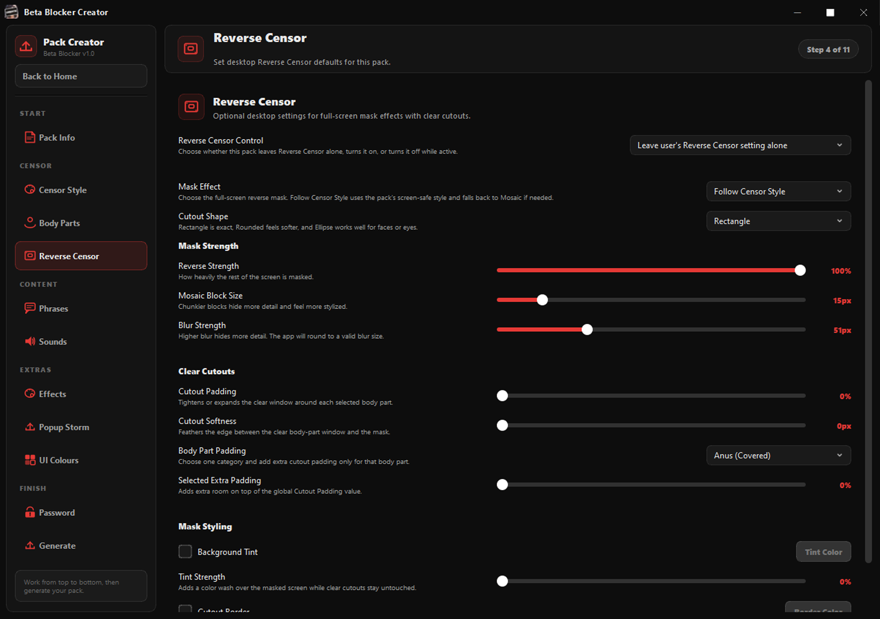Screen dimensions: 880x619
Task: Click the Beta Blocker Creator app icon
Action: click(x=11, y=12)
